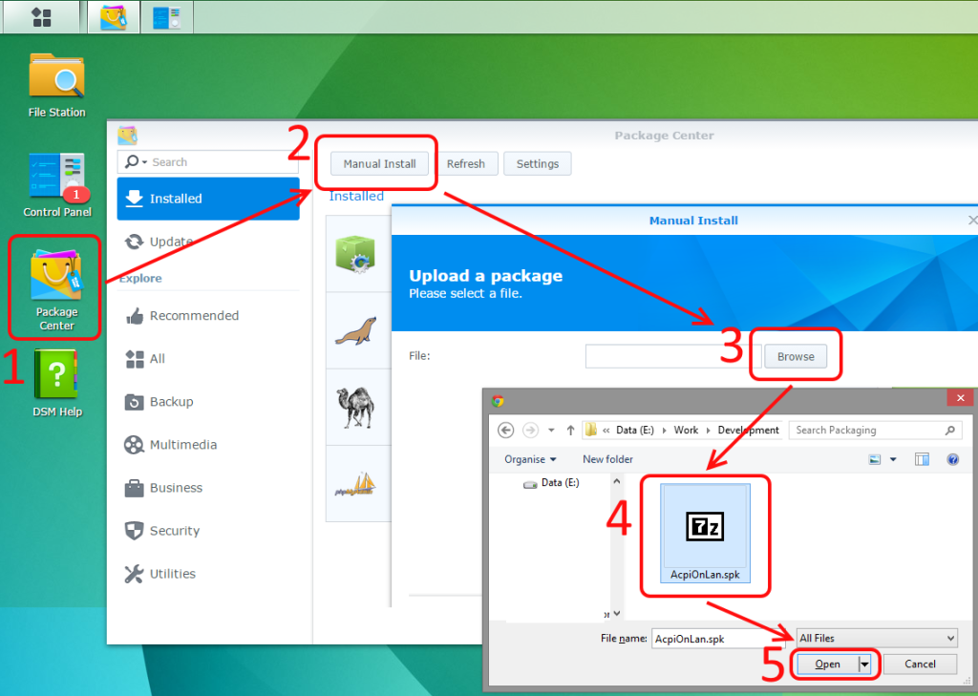
Task: Click Development in the address breadcrumb
Action: [748, 431]
